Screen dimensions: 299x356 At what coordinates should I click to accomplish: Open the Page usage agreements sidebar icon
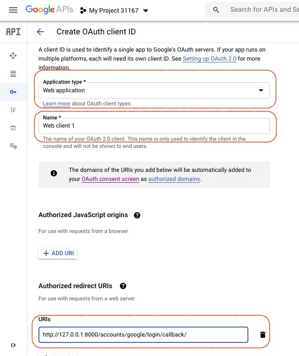click(x=13, y=146)
